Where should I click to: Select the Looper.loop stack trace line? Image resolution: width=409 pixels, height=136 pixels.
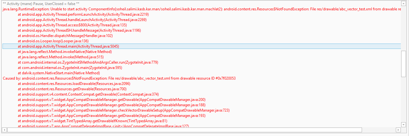coord(53,41)
